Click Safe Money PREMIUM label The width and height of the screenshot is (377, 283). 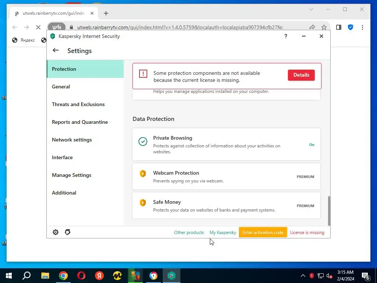pyautogui.click(x=305, y=206)
